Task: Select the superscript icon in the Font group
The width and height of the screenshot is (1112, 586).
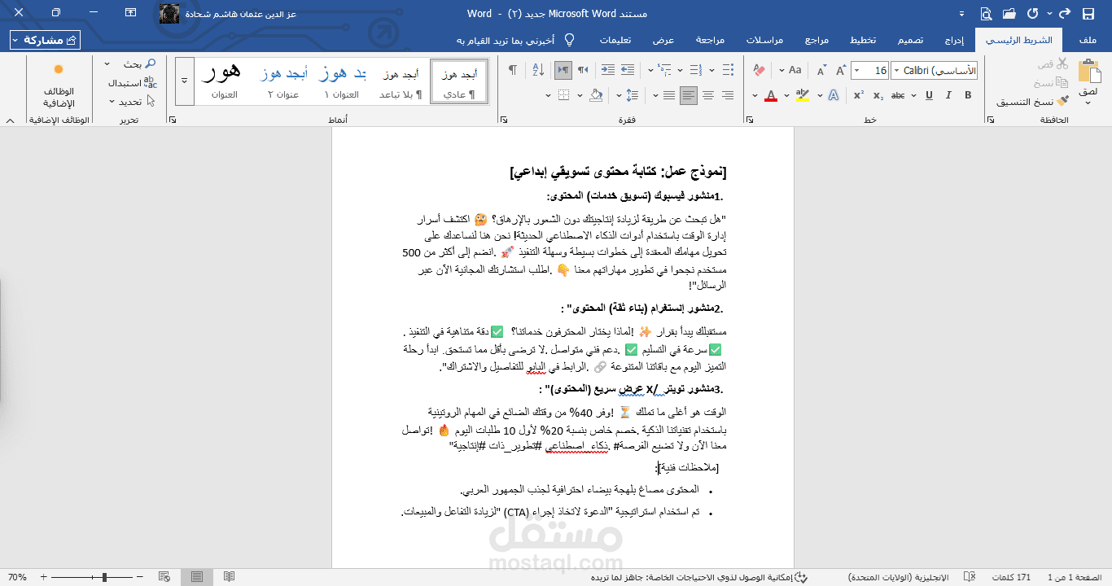Action: click(x=858, y=95)
